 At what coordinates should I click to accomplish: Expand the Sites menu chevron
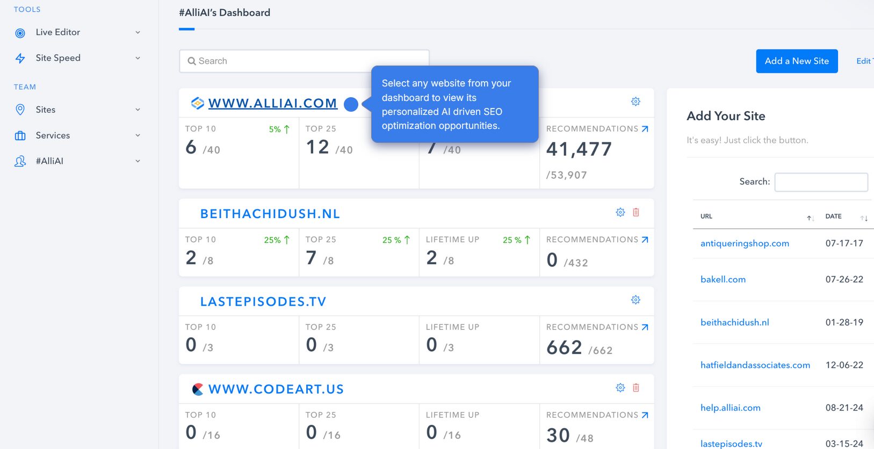[x=138, y=110]
